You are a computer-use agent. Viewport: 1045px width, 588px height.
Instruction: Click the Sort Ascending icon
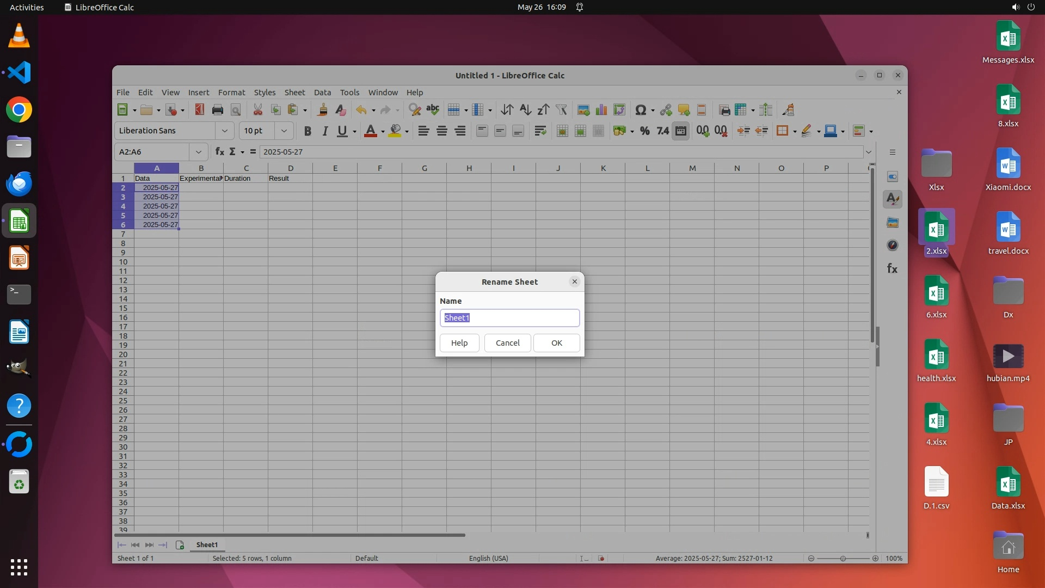525,110
